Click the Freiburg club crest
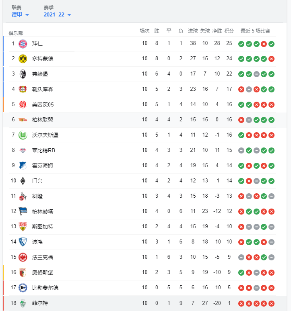Viewport: 291px width, 311px height. pos(23,74)
